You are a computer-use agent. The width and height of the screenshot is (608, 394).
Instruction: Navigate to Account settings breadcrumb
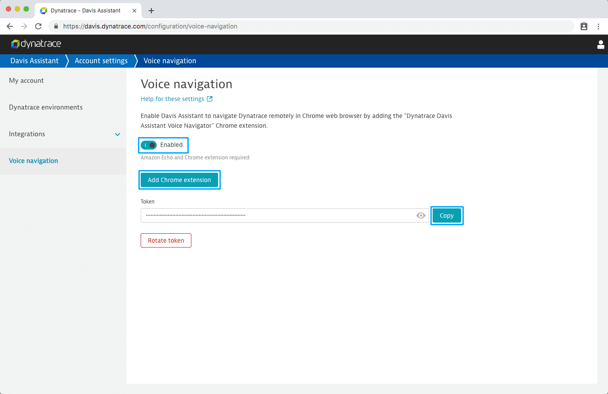[x=101, y=61]
